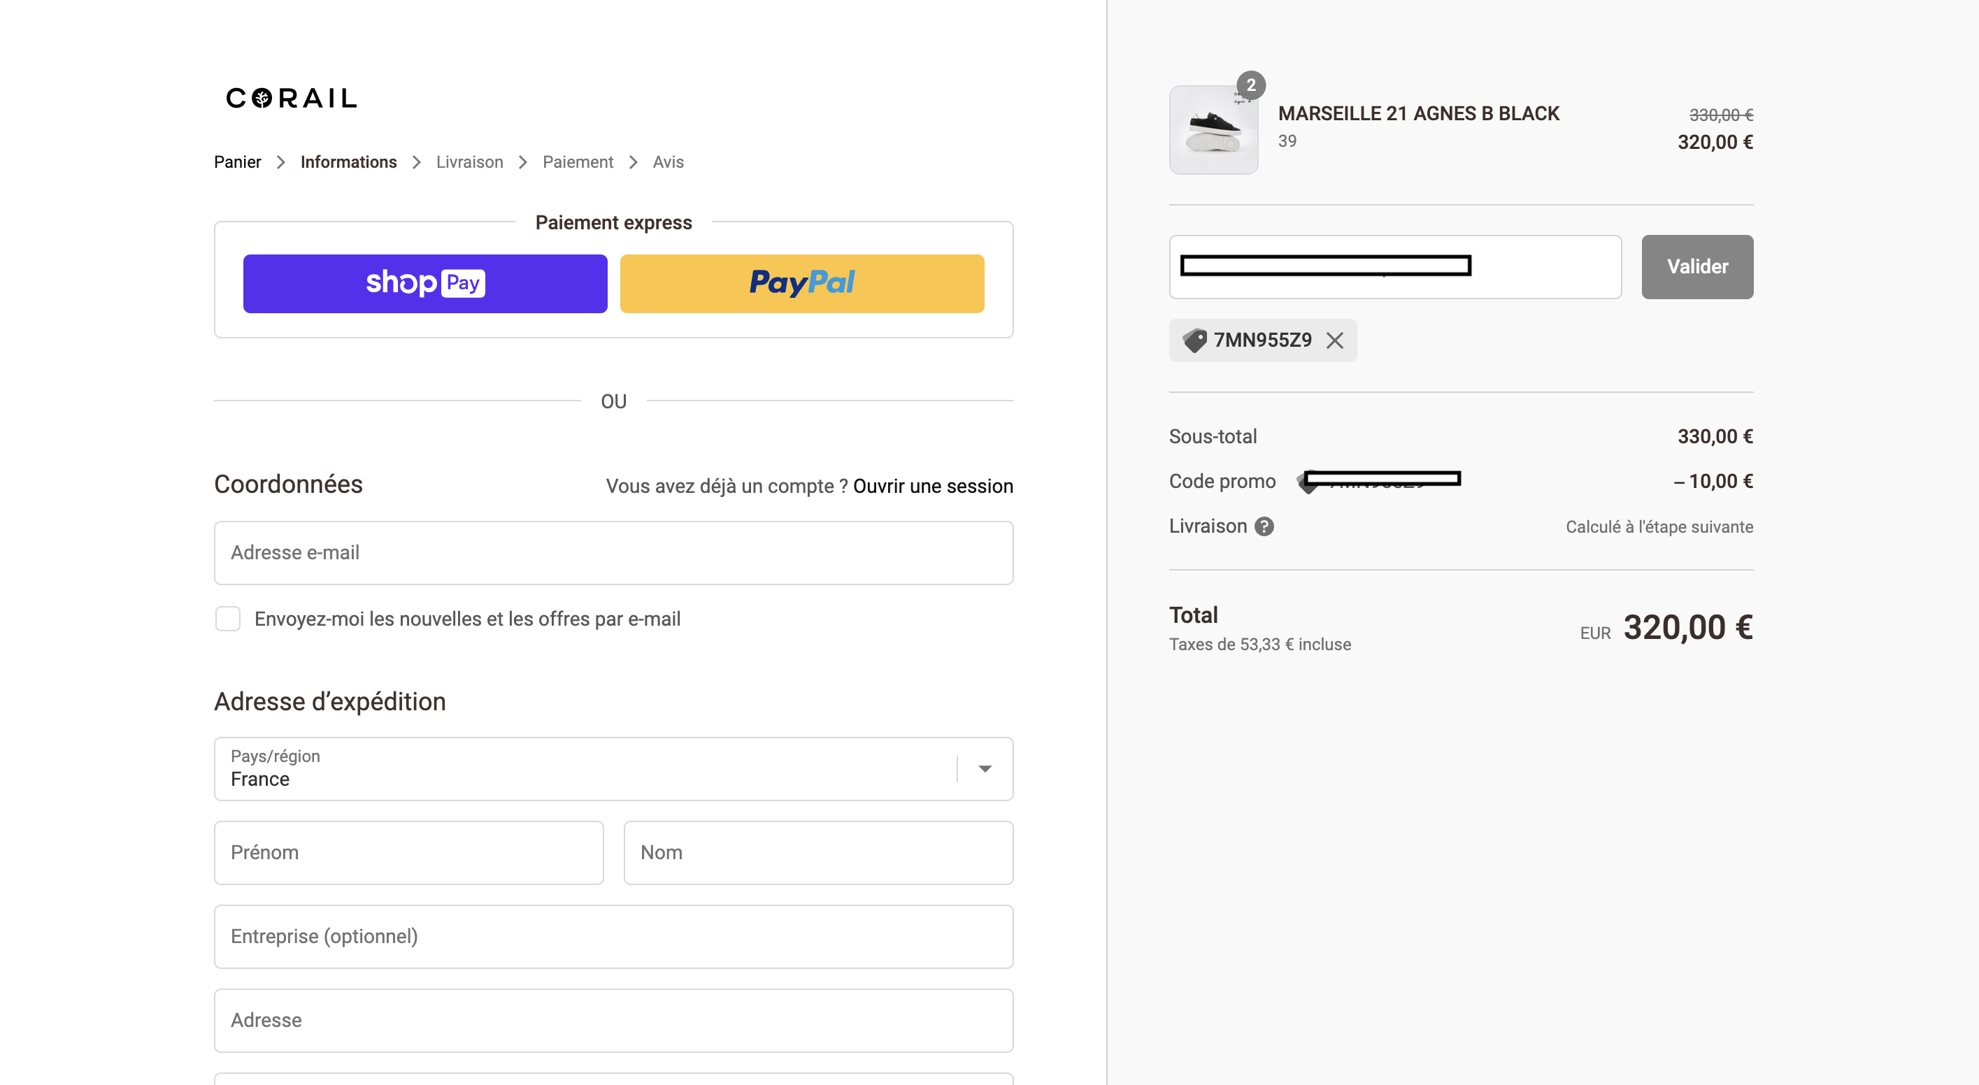Select the Informations breadcrumb step
1979x1085 pixels.
[x=348, y=162]
